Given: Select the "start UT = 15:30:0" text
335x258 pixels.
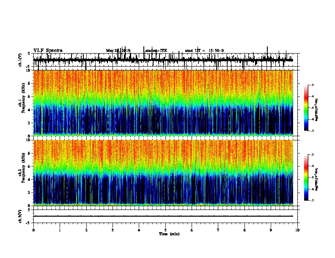Looking at the screenshot, I should [x=204, y=51].
